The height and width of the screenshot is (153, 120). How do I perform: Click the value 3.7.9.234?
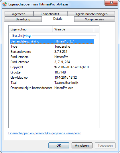point(61,52)
